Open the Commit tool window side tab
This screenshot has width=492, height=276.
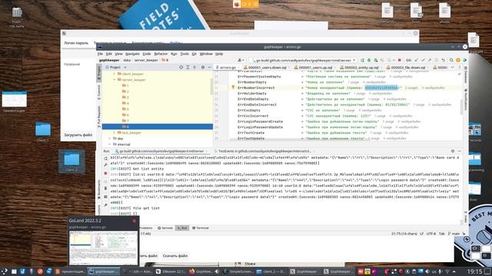click(99, 92)
